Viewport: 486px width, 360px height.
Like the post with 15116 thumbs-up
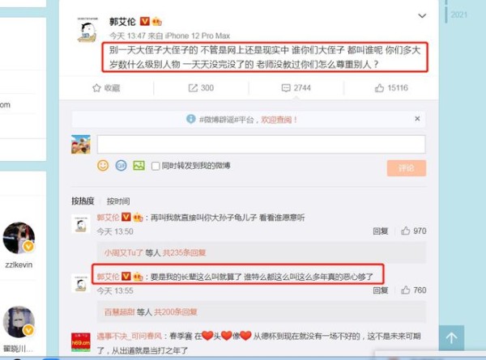click(379, 88)
